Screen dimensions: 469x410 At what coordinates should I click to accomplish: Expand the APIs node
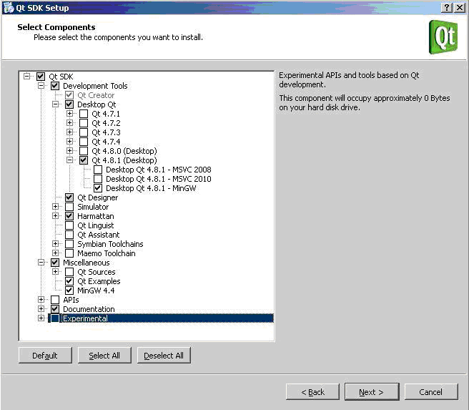tap(41, 300)
